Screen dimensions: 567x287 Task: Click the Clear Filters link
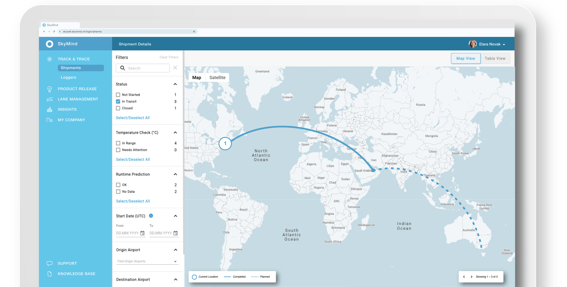[169, 57]
